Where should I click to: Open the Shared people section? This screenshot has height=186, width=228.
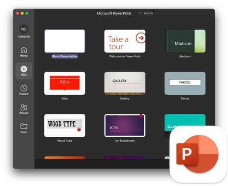coord(24,109)
